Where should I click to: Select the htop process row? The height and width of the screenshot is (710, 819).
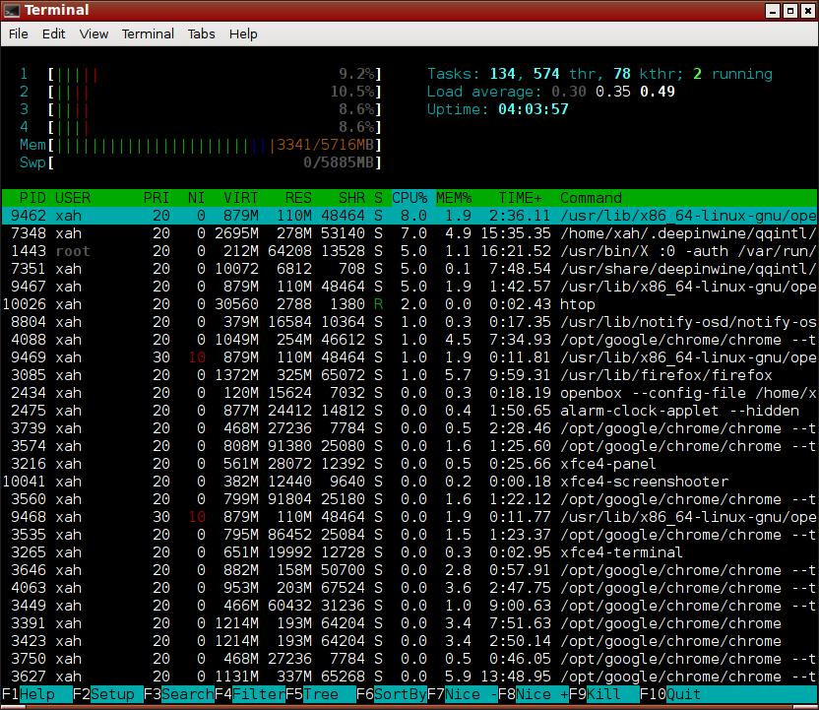409,304
